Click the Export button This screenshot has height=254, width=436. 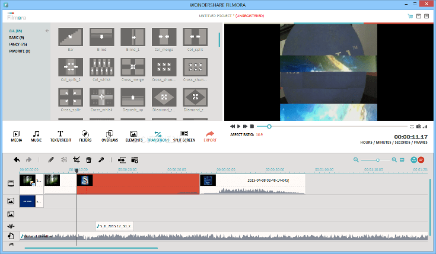pyautogui.click(x=210, y=136)
